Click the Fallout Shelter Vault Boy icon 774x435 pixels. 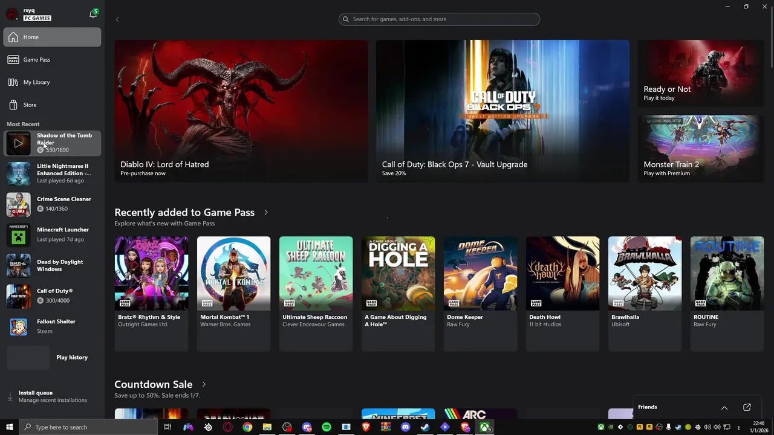[18, 327]
